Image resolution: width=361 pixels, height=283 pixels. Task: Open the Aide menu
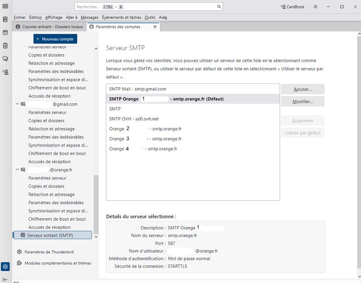(x=163, y=18)
